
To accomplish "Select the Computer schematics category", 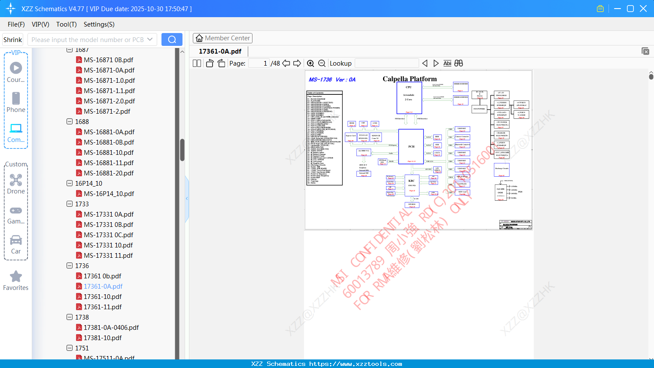I will tap(16, 133).
